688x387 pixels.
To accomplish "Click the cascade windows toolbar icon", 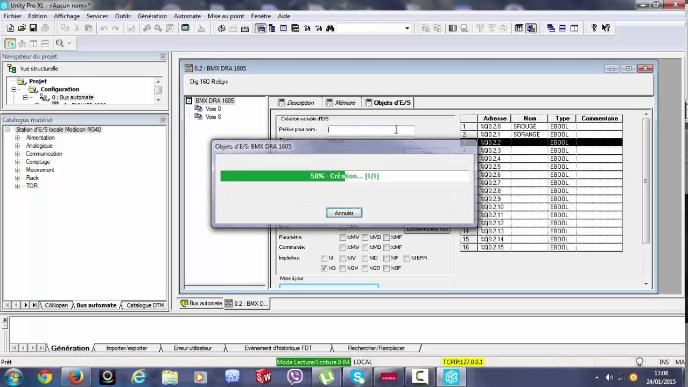I will (x=551, y=28).
